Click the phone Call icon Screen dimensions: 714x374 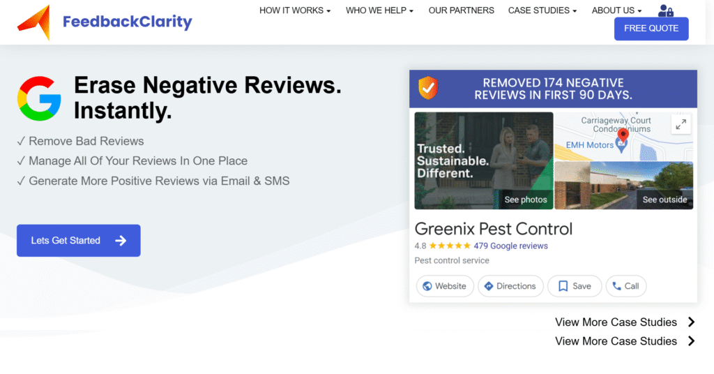pyautogui.click(x=616, y=286)
